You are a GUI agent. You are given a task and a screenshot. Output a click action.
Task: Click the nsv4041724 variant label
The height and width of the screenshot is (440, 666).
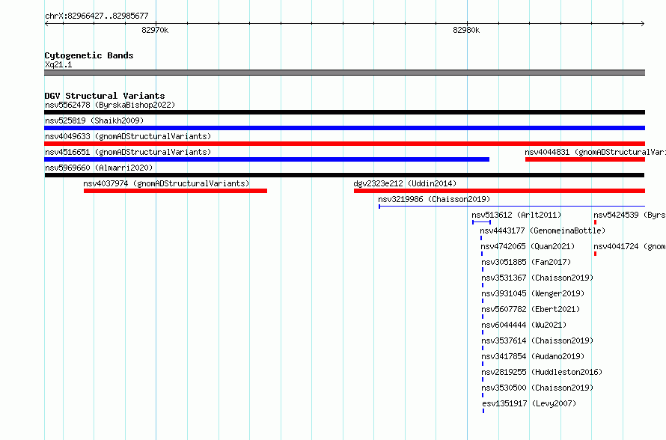(629, 246)
